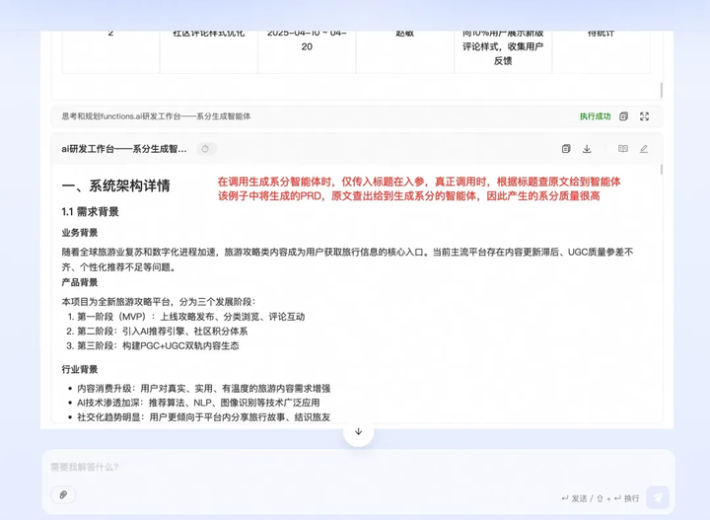Click the table panel's vertical scrollbar

pos(661,90)
